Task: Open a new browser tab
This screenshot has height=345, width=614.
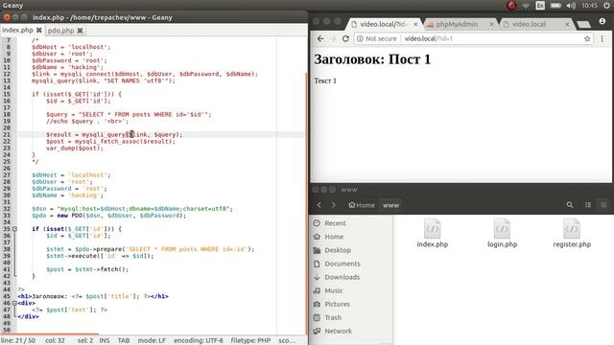Action: (583, 25)
